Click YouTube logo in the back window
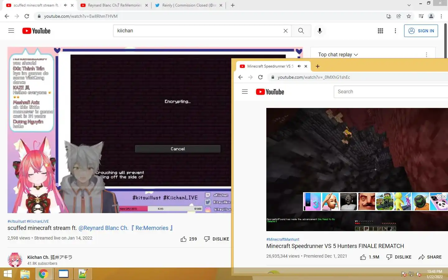The height and width of the screenshot is (280, 448). [36, 31]
